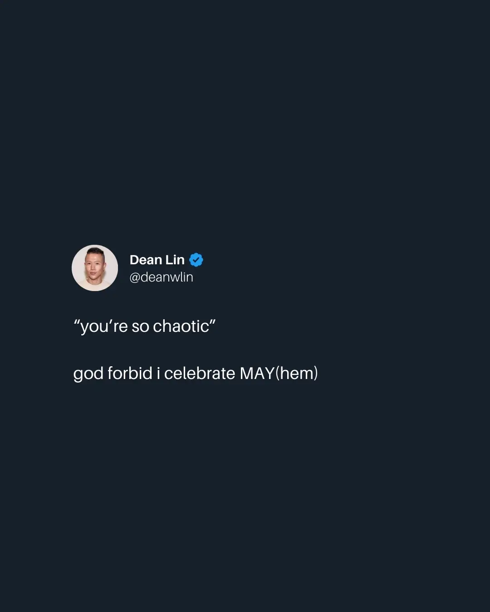Select the lowercase "i" before celebrate

point(158,373)
